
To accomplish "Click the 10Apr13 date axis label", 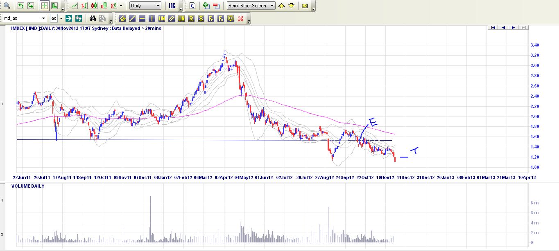I will [x=527, y=177].
